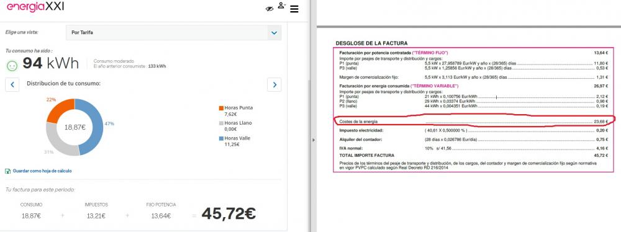621x232 pixels.
Task: Open the user account icon
Action: tap(281, 6)
